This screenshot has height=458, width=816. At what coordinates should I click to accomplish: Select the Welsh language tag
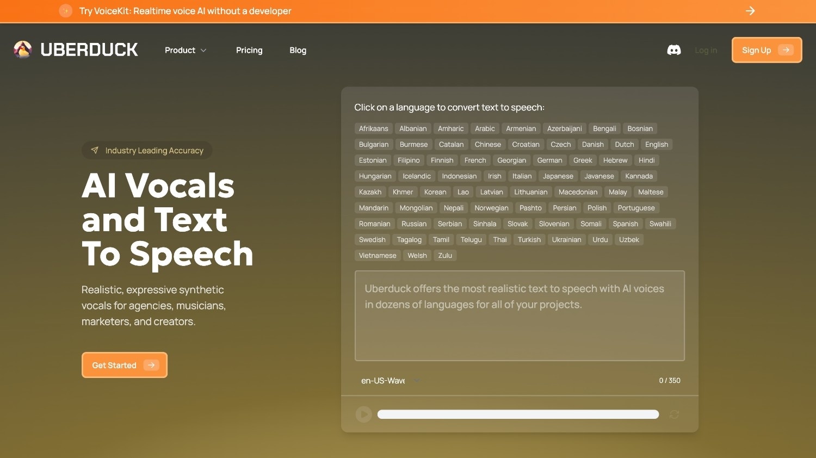[417, 255]
